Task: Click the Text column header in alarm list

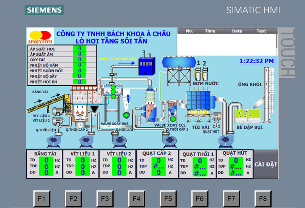Action: pyautogui.click(x=262, y=31)
